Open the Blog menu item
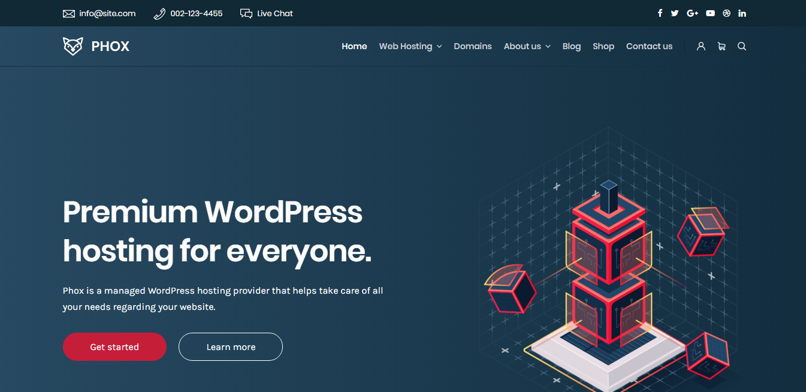The width and height of the screenshot is (806, 392). click(x=571, y=46)
